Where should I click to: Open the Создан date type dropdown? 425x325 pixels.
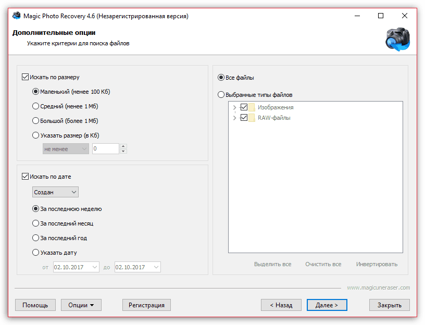(x=55, y=192)
